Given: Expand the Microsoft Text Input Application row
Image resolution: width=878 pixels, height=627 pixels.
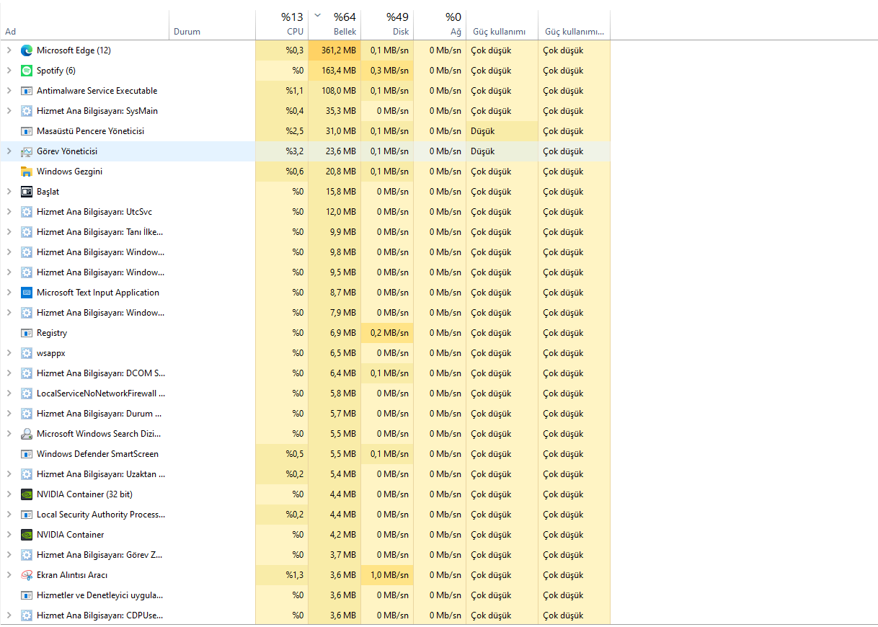Looking at the screenshot, I should point(9,293).
